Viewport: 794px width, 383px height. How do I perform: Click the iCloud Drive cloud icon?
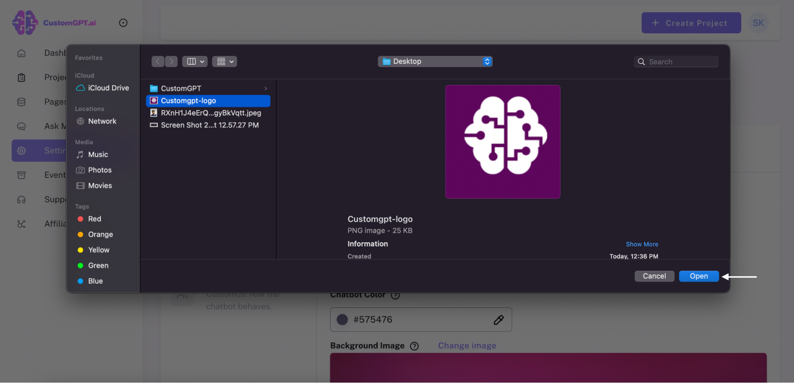tap(81, 88)
